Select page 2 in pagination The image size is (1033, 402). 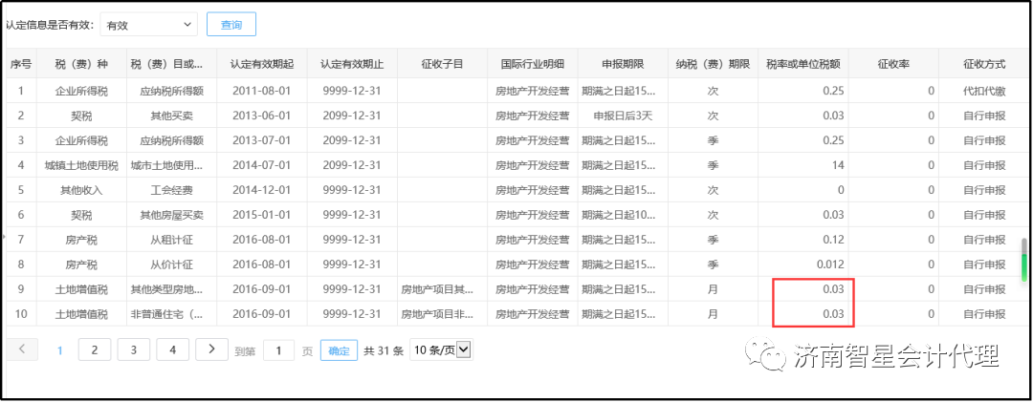click(x=94, y=349)
